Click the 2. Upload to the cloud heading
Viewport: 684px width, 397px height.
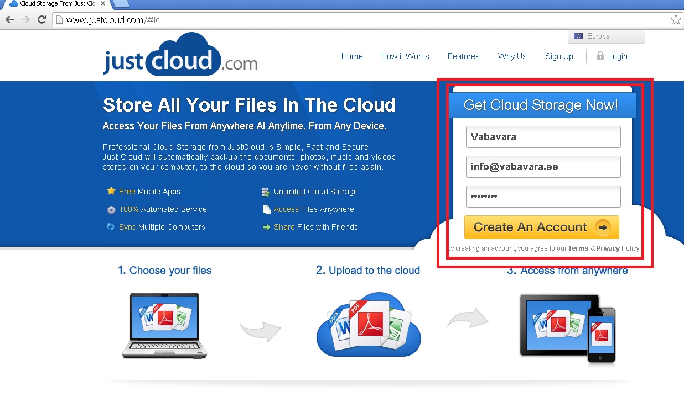tap(368, 271)
